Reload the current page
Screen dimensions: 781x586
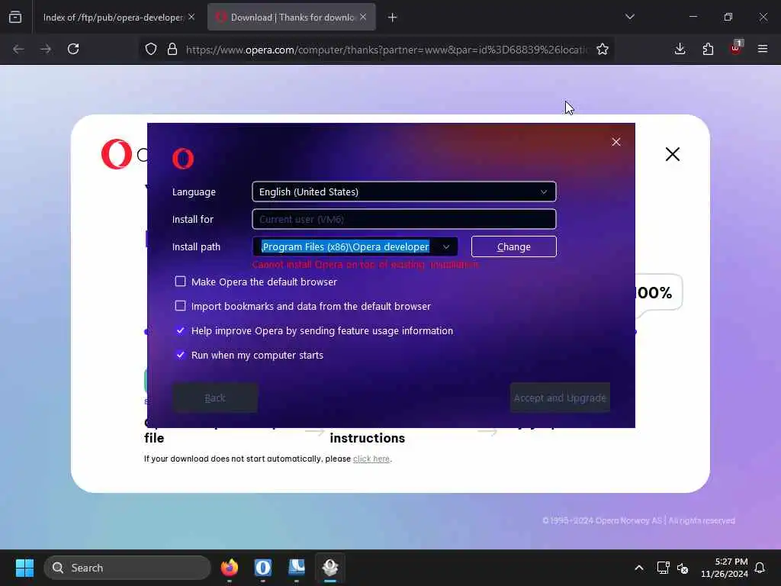(x=73, y=49)
